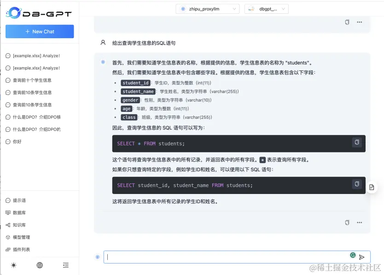Viewport: 384px width, 275px height.
Task: Start a new conversation with New Chat
Action: tap(39, 31)
